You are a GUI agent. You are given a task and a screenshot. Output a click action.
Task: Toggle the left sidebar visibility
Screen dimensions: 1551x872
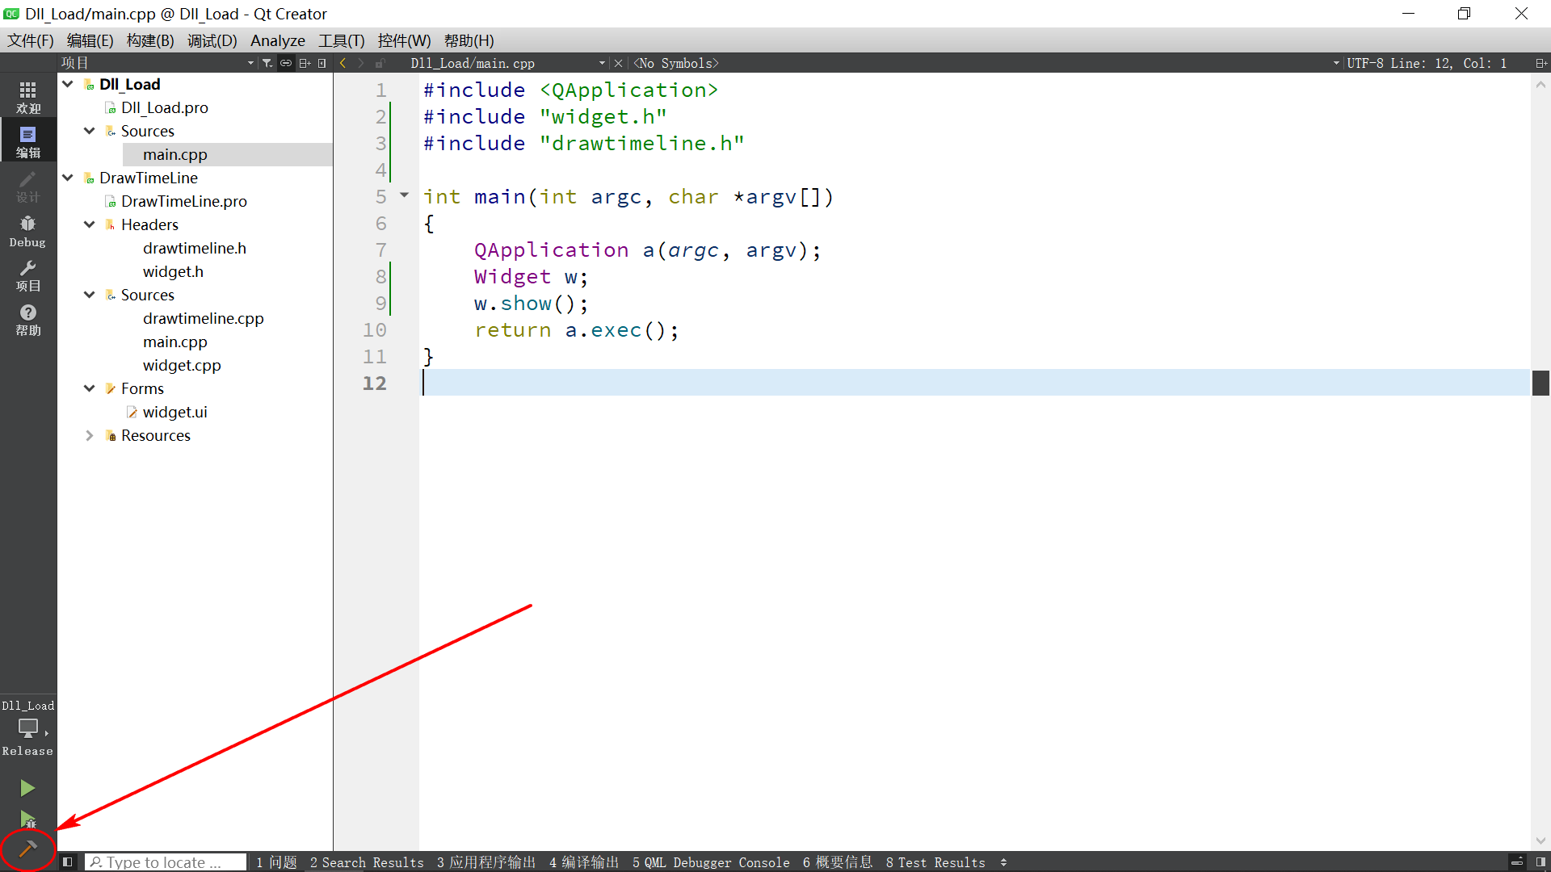pos(68,862)
